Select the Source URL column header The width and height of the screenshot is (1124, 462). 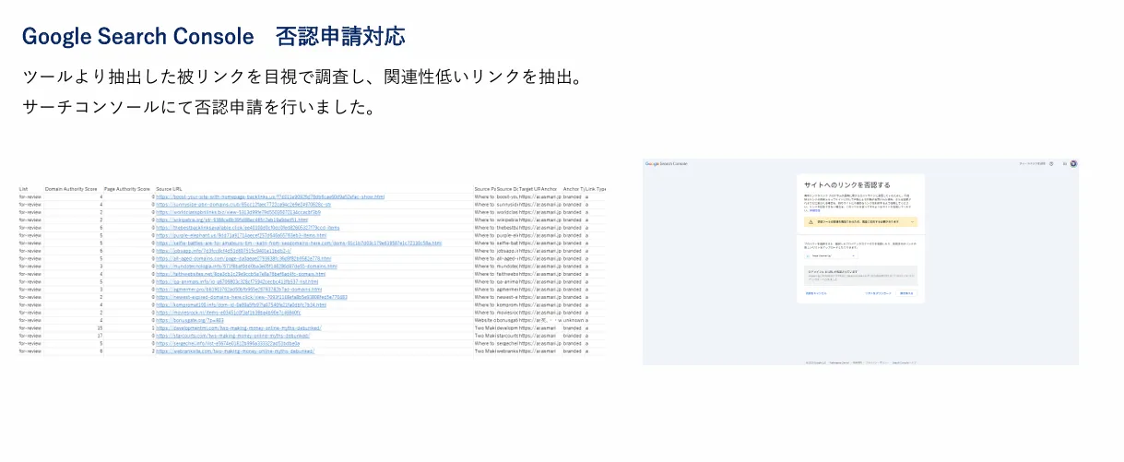(169, 188)
